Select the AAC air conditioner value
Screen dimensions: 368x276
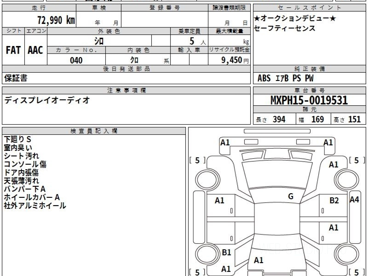click(x=36, y=50)
